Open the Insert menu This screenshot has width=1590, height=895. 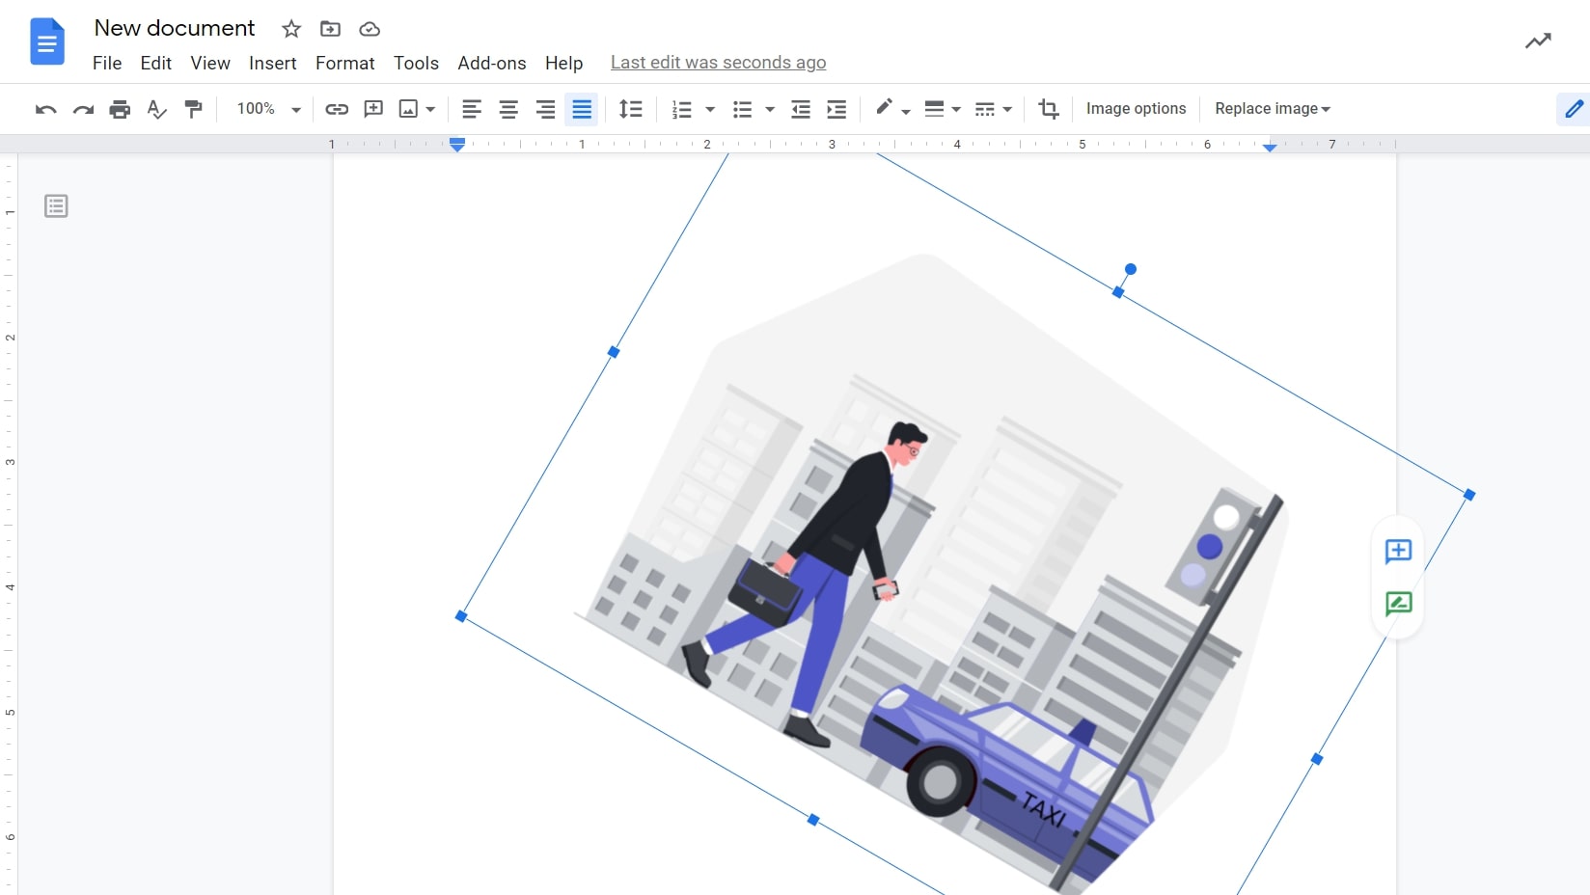click(x=272, y=63)
